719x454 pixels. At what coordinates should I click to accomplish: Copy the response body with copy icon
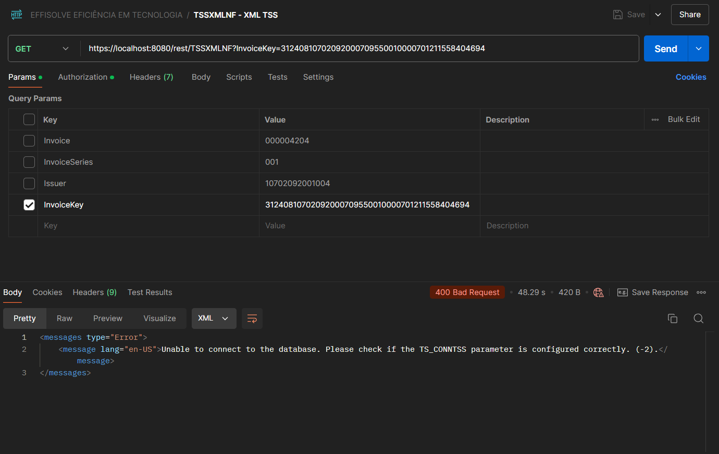click(x=673, y=318)
